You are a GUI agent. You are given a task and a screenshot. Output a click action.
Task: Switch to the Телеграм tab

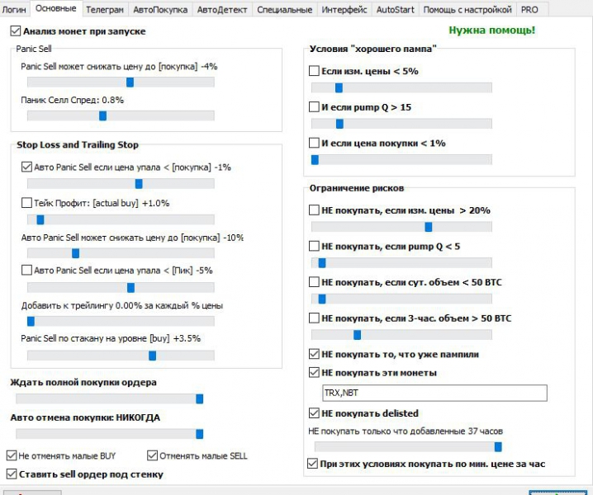coord(104,9)
